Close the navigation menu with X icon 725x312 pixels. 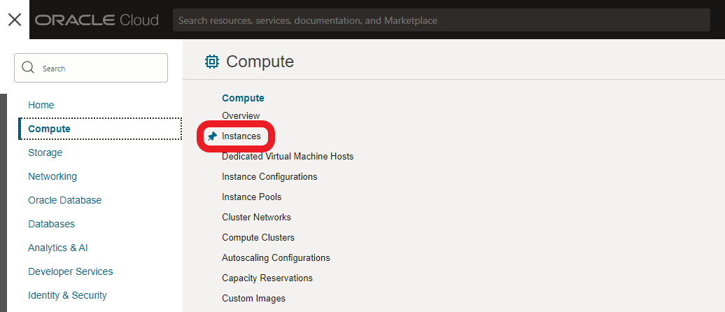pyautogui.click(x=14, y=20)
